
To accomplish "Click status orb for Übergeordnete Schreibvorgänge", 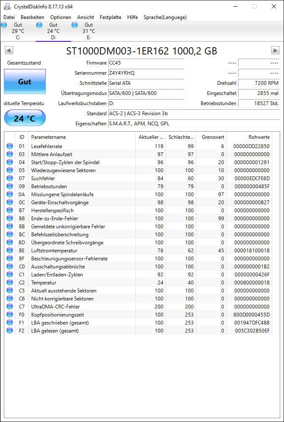I will click(10, 243).
